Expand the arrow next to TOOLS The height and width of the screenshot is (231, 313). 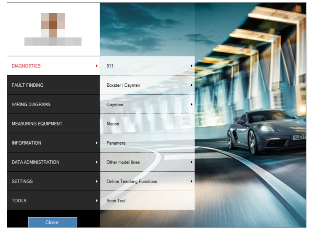click(x=97, y=200)
